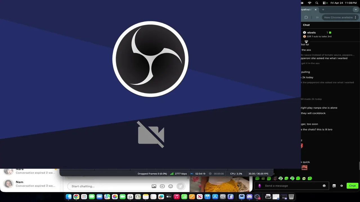Open Spotlight search in menu bar

(317, 3)
